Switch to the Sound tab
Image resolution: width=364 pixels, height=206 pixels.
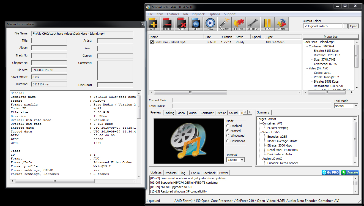point(233,113)
